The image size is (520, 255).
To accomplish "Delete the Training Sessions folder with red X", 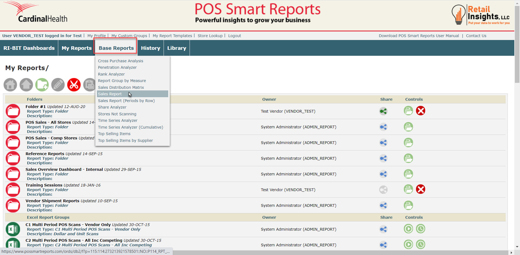I will click(x=421, y=189).
